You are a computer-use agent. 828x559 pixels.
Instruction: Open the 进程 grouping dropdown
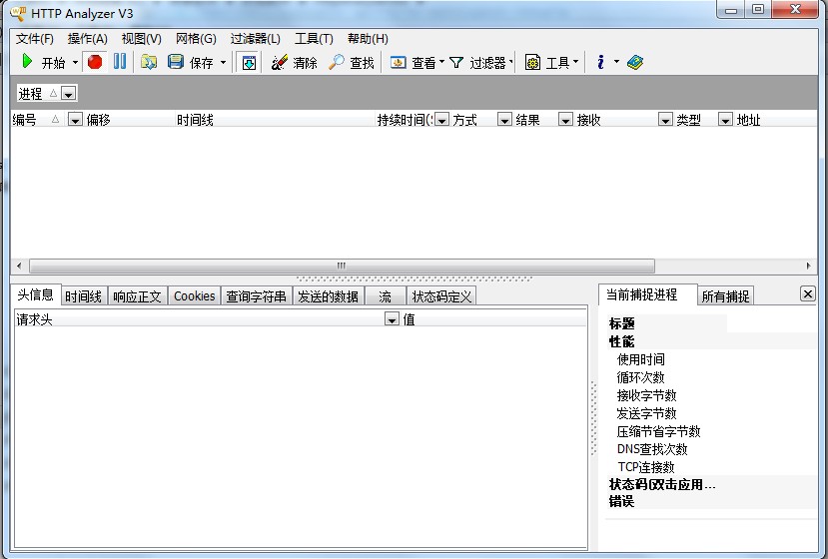69,94
